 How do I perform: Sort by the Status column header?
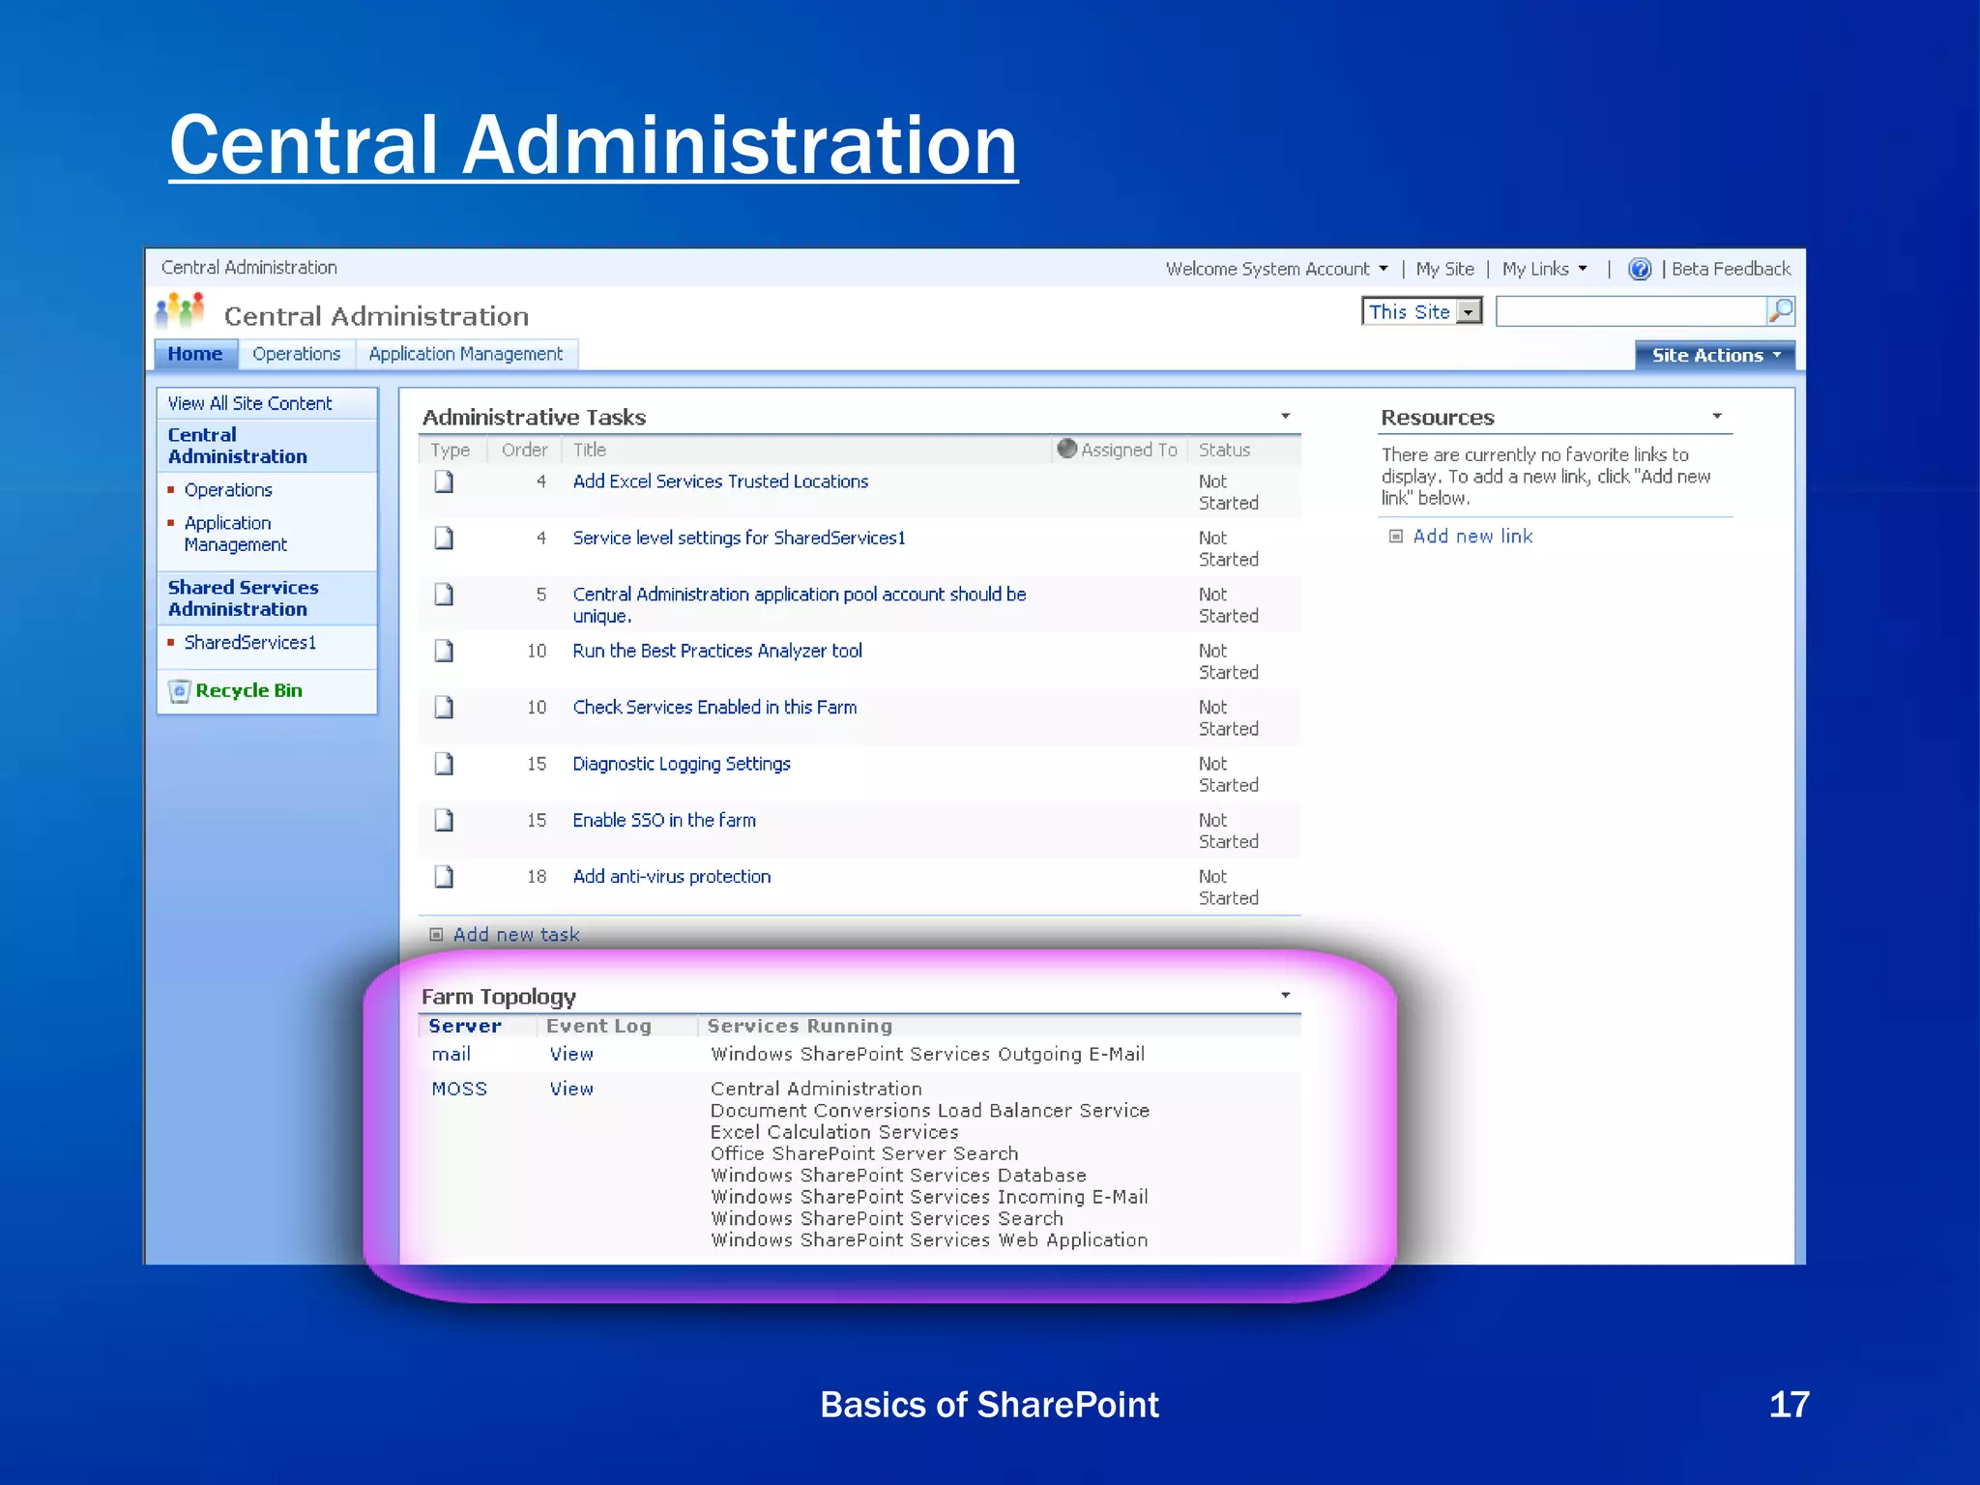[x=1224, y=450]
